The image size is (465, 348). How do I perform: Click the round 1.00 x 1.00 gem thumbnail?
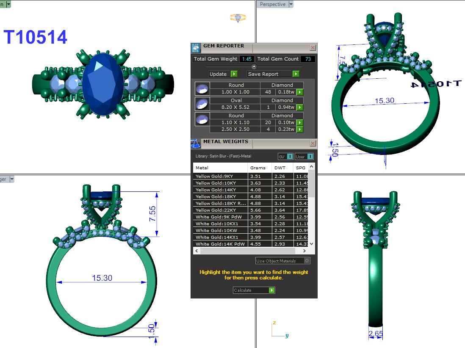click(202, 88)
